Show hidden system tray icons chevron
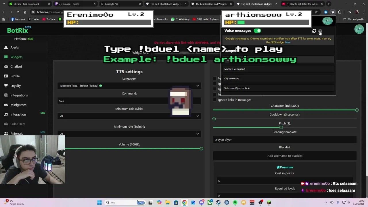 [325, 202]
